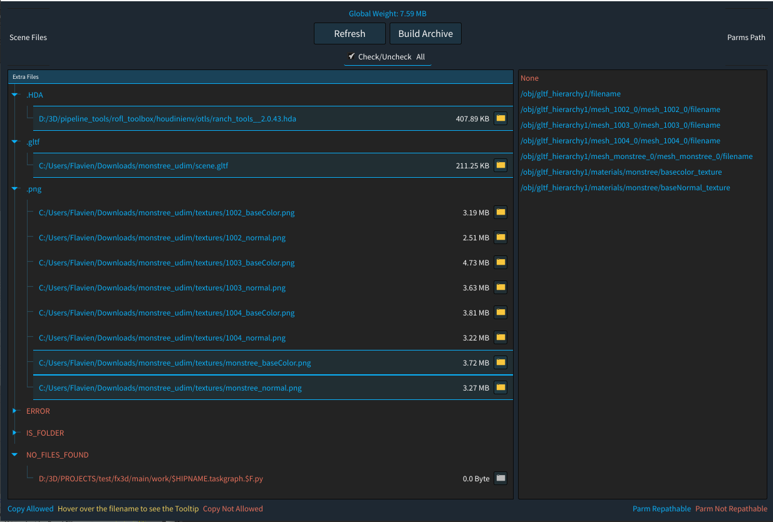Click the Extra Files column header
This screenshot has height=522, width=773.
(x=261, y=76)
